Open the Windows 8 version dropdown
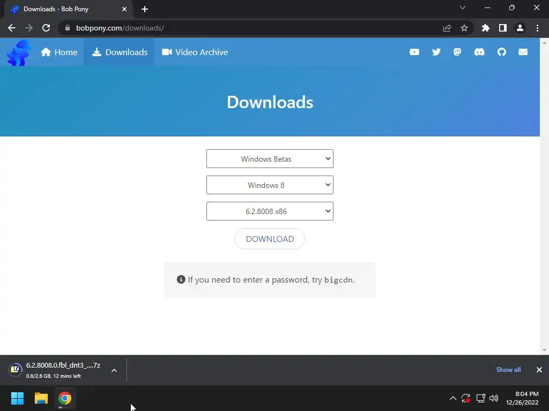Image resolution: width=549 pixels, height=411 pixels. (270, 185)
